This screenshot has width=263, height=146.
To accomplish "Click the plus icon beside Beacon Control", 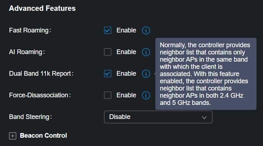I will click(x=13, y=136).
